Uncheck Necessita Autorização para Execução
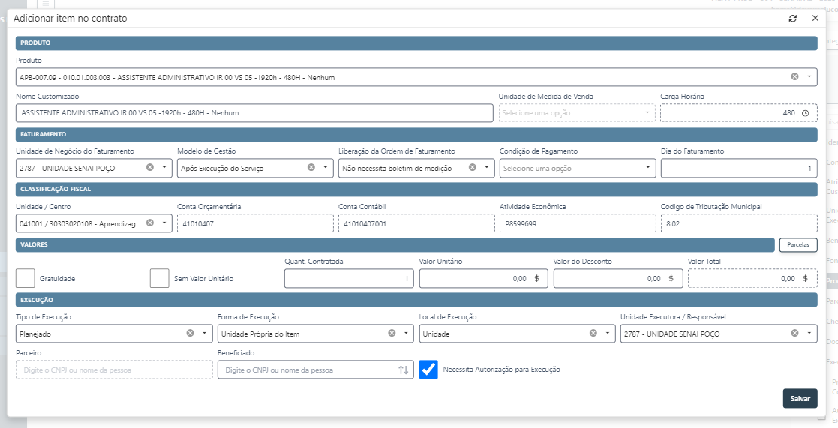Image resolution: width=838 pixels, height=428 pixels. tap(428, 370)
